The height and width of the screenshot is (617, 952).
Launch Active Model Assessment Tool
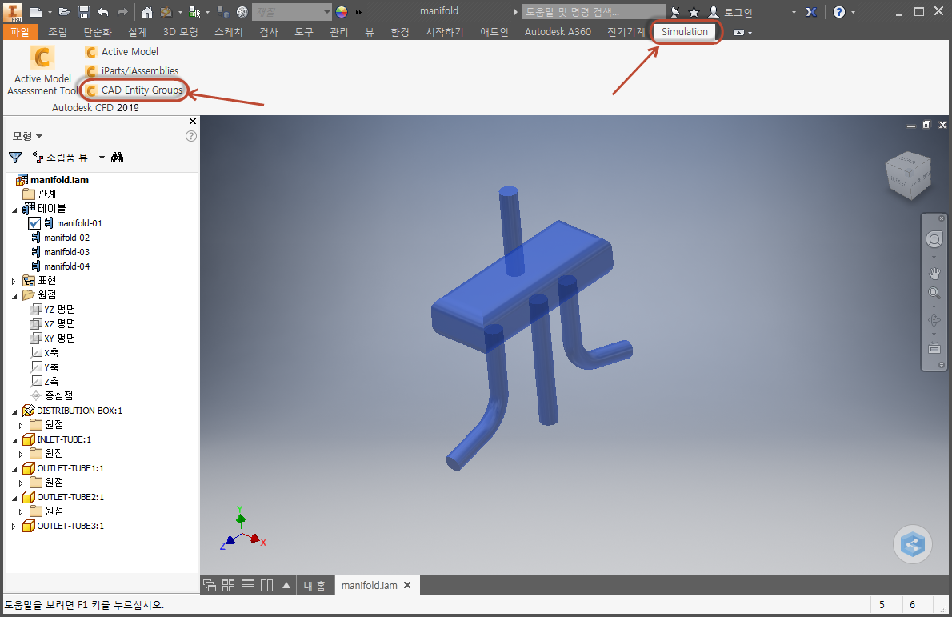tap(42, 70)
